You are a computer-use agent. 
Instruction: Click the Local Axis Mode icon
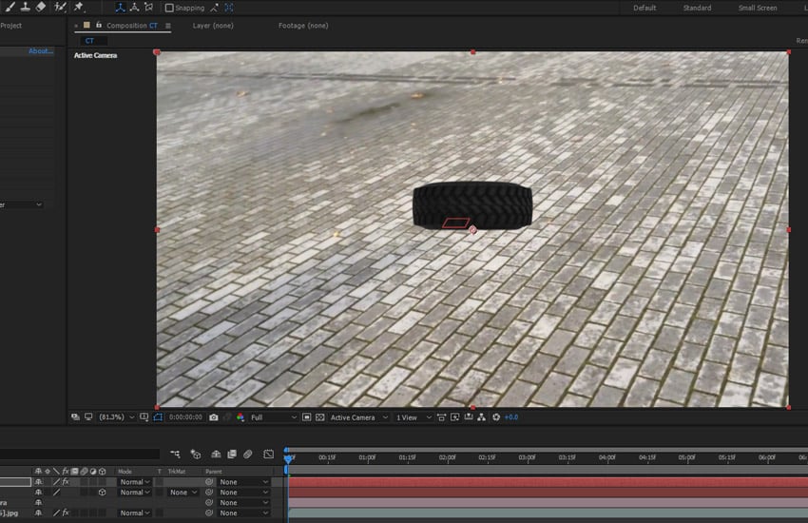(x=120, y=8)
